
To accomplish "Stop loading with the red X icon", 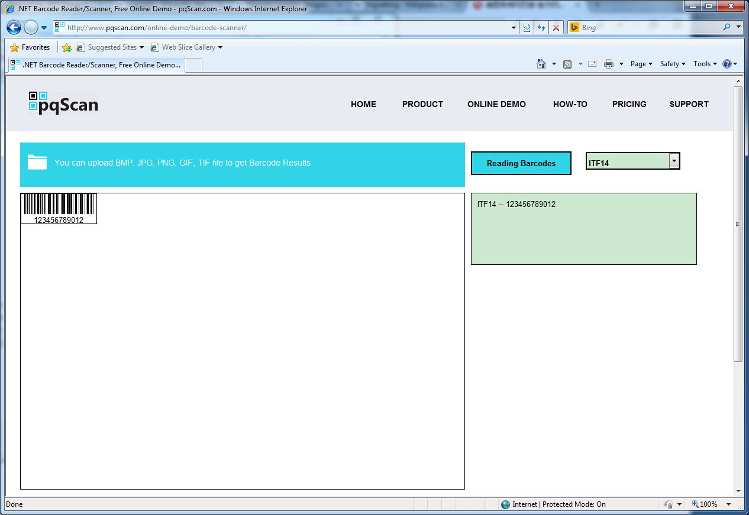I will pos(556,27).
